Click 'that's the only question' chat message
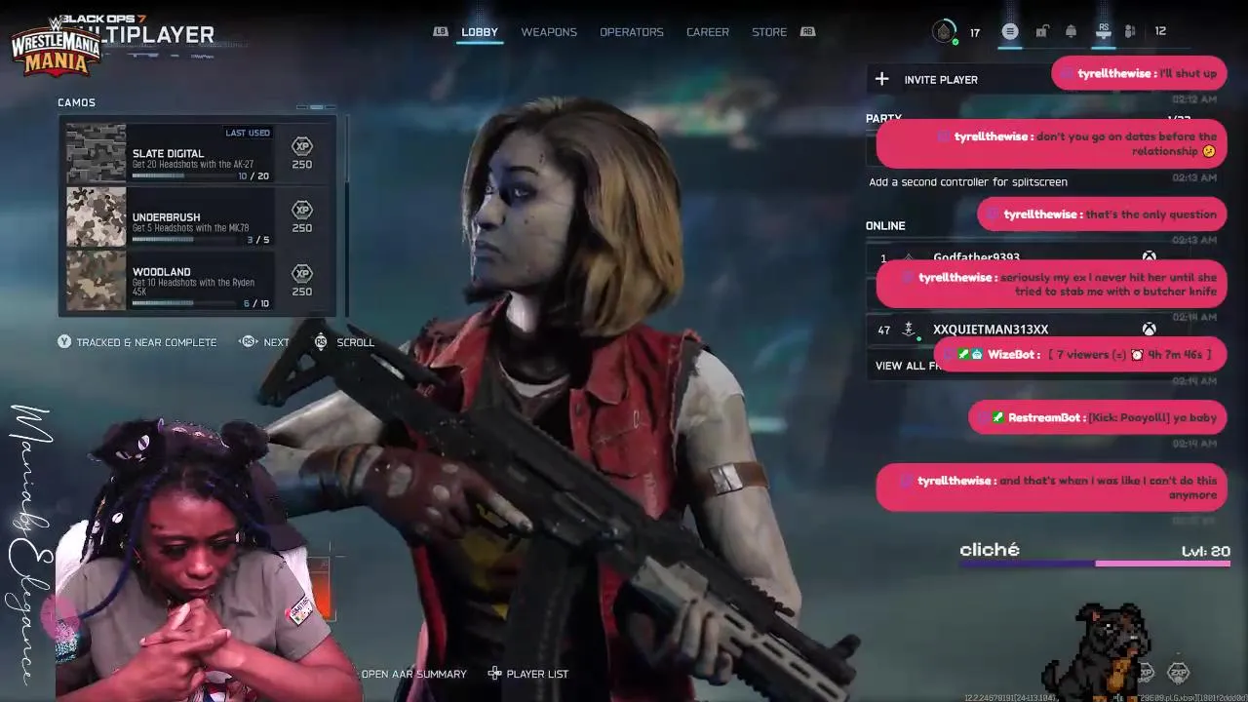The image size is (1248, 702). 1102,214
